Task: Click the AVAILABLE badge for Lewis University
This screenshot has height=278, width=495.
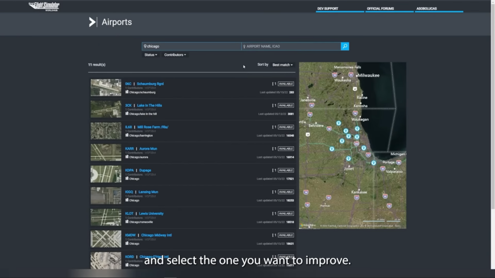Action: (x=286, y=213)
